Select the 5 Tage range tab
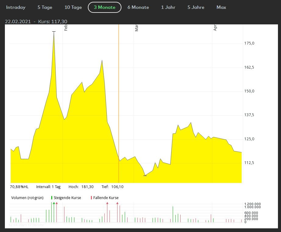The width and height of the screenshot is (281, 232). 45,7
